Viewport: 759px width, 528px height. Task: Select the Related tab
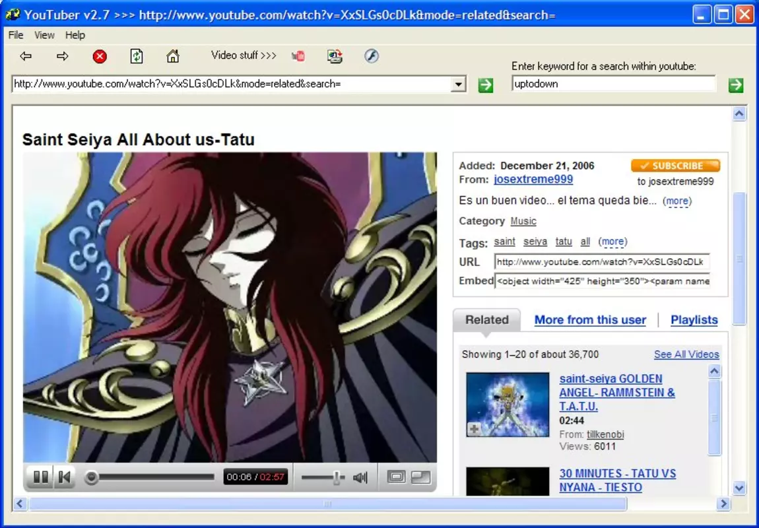point(486,320)
